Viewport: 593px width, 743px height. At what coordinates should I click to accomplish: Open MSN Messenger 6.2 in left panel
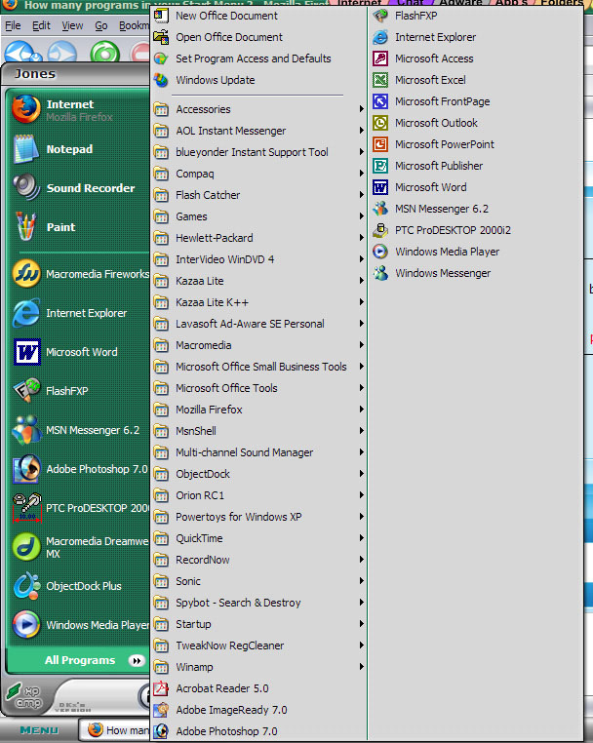click(x=78, y=430)
